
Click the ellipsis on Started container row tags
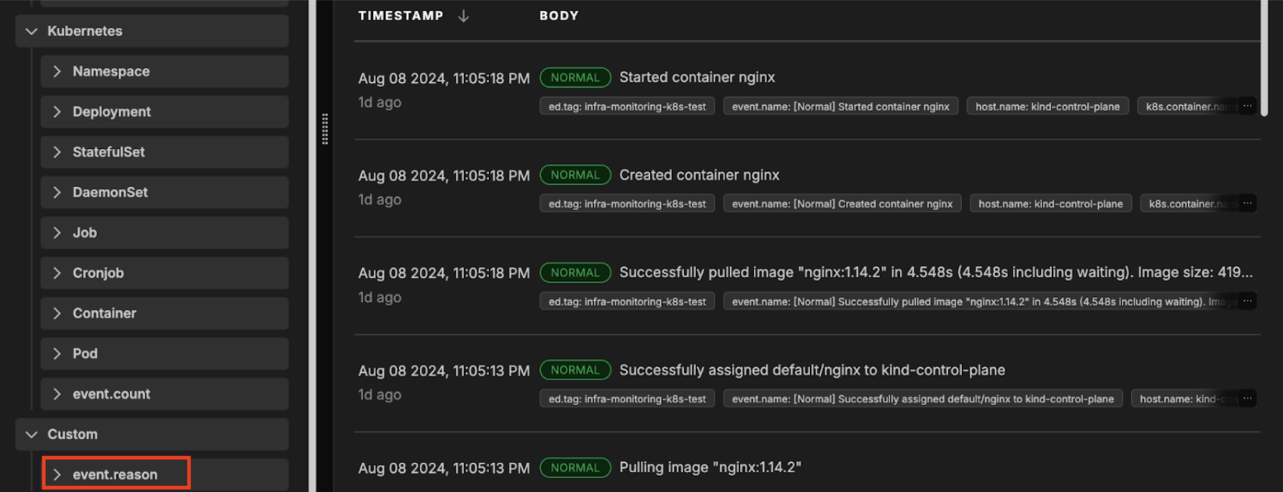tap(1247, 106)
